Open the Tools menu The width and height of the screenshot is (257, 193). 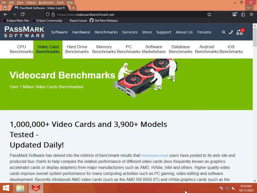(x=60, y=3)
